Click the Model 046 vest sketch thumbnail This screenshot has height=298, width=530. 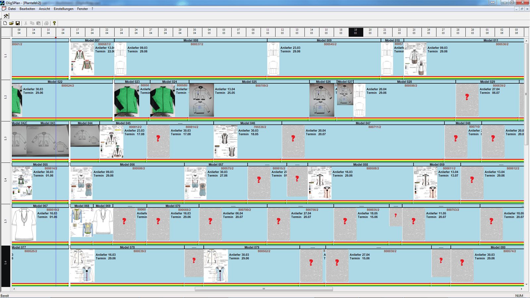[226, 141]
